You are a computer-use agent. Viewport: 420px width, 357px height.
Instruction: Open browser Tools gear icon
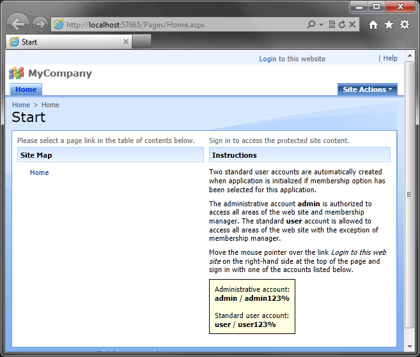405,24
